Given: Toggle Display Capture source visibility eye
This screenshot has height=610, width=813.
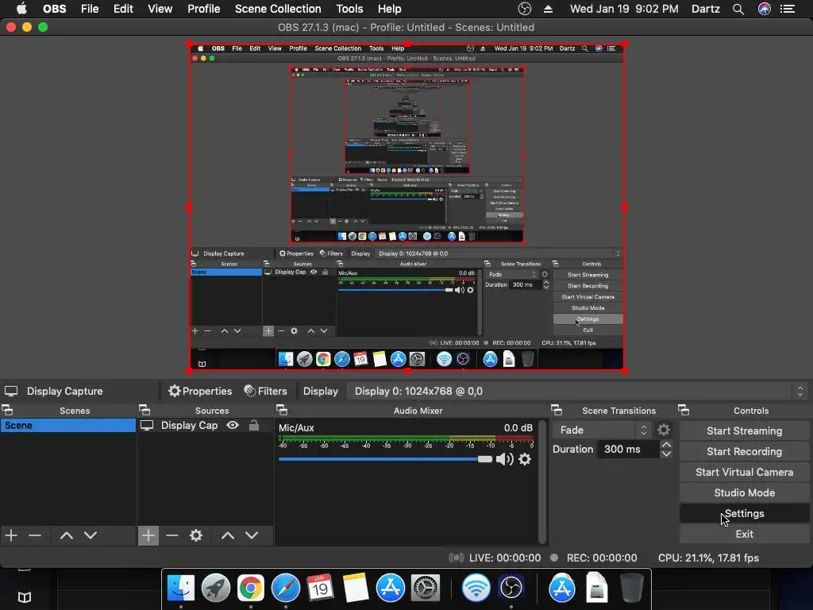Looking at the screenshot, I should (x=233, y=426).
